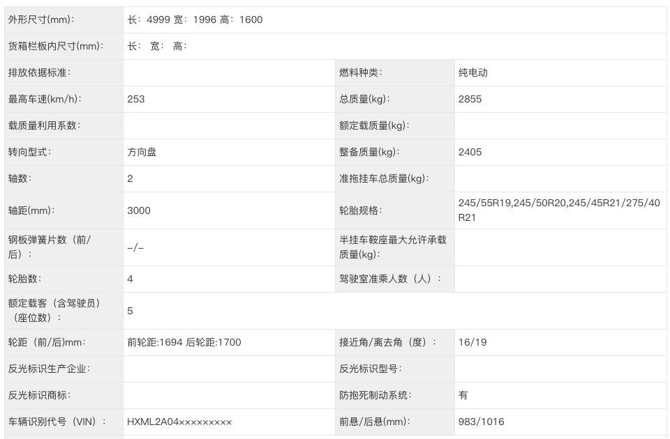Click the leaf spring count value −/−
The image size is (670, 439).
[x=135, y=247]
